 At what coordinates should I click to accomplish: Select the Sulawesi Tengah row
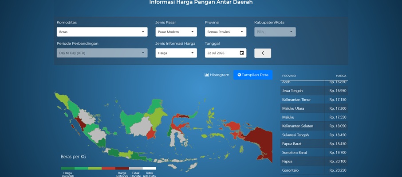click(314, 135)
